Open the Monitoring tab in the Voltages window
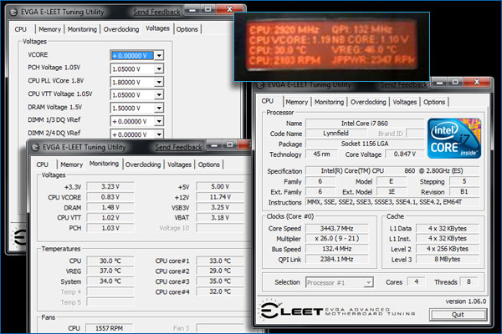The height and width of the screenshot is (334, 502). (82, 29)
